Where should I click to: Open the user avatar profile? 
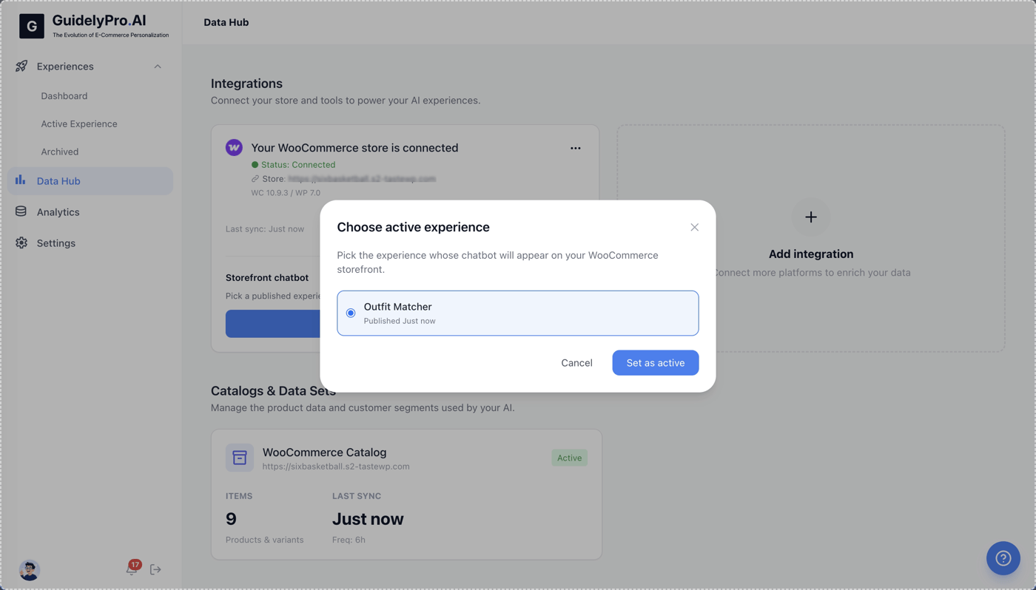[x=29, y=570]
